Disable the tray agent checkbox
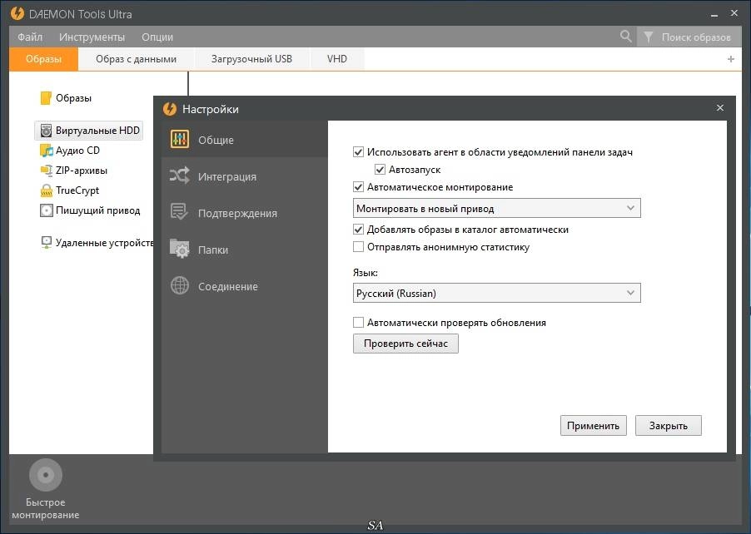Screen dimensions: 751x534 [x=358, y=152]
